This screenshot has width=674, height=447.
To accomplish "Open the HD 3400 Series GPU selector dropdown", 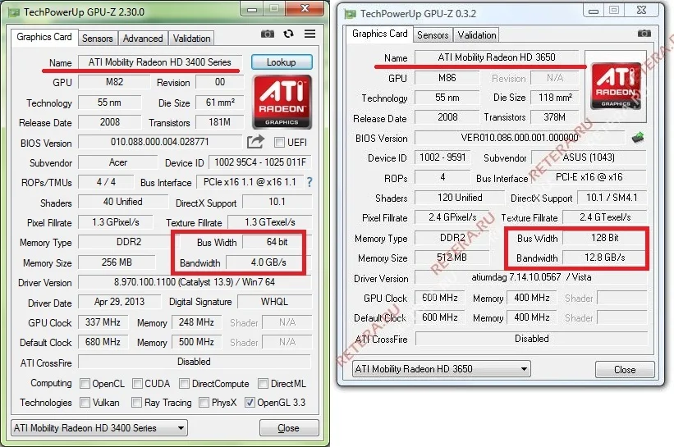I will pyautogui.click(x=99, y=427).
